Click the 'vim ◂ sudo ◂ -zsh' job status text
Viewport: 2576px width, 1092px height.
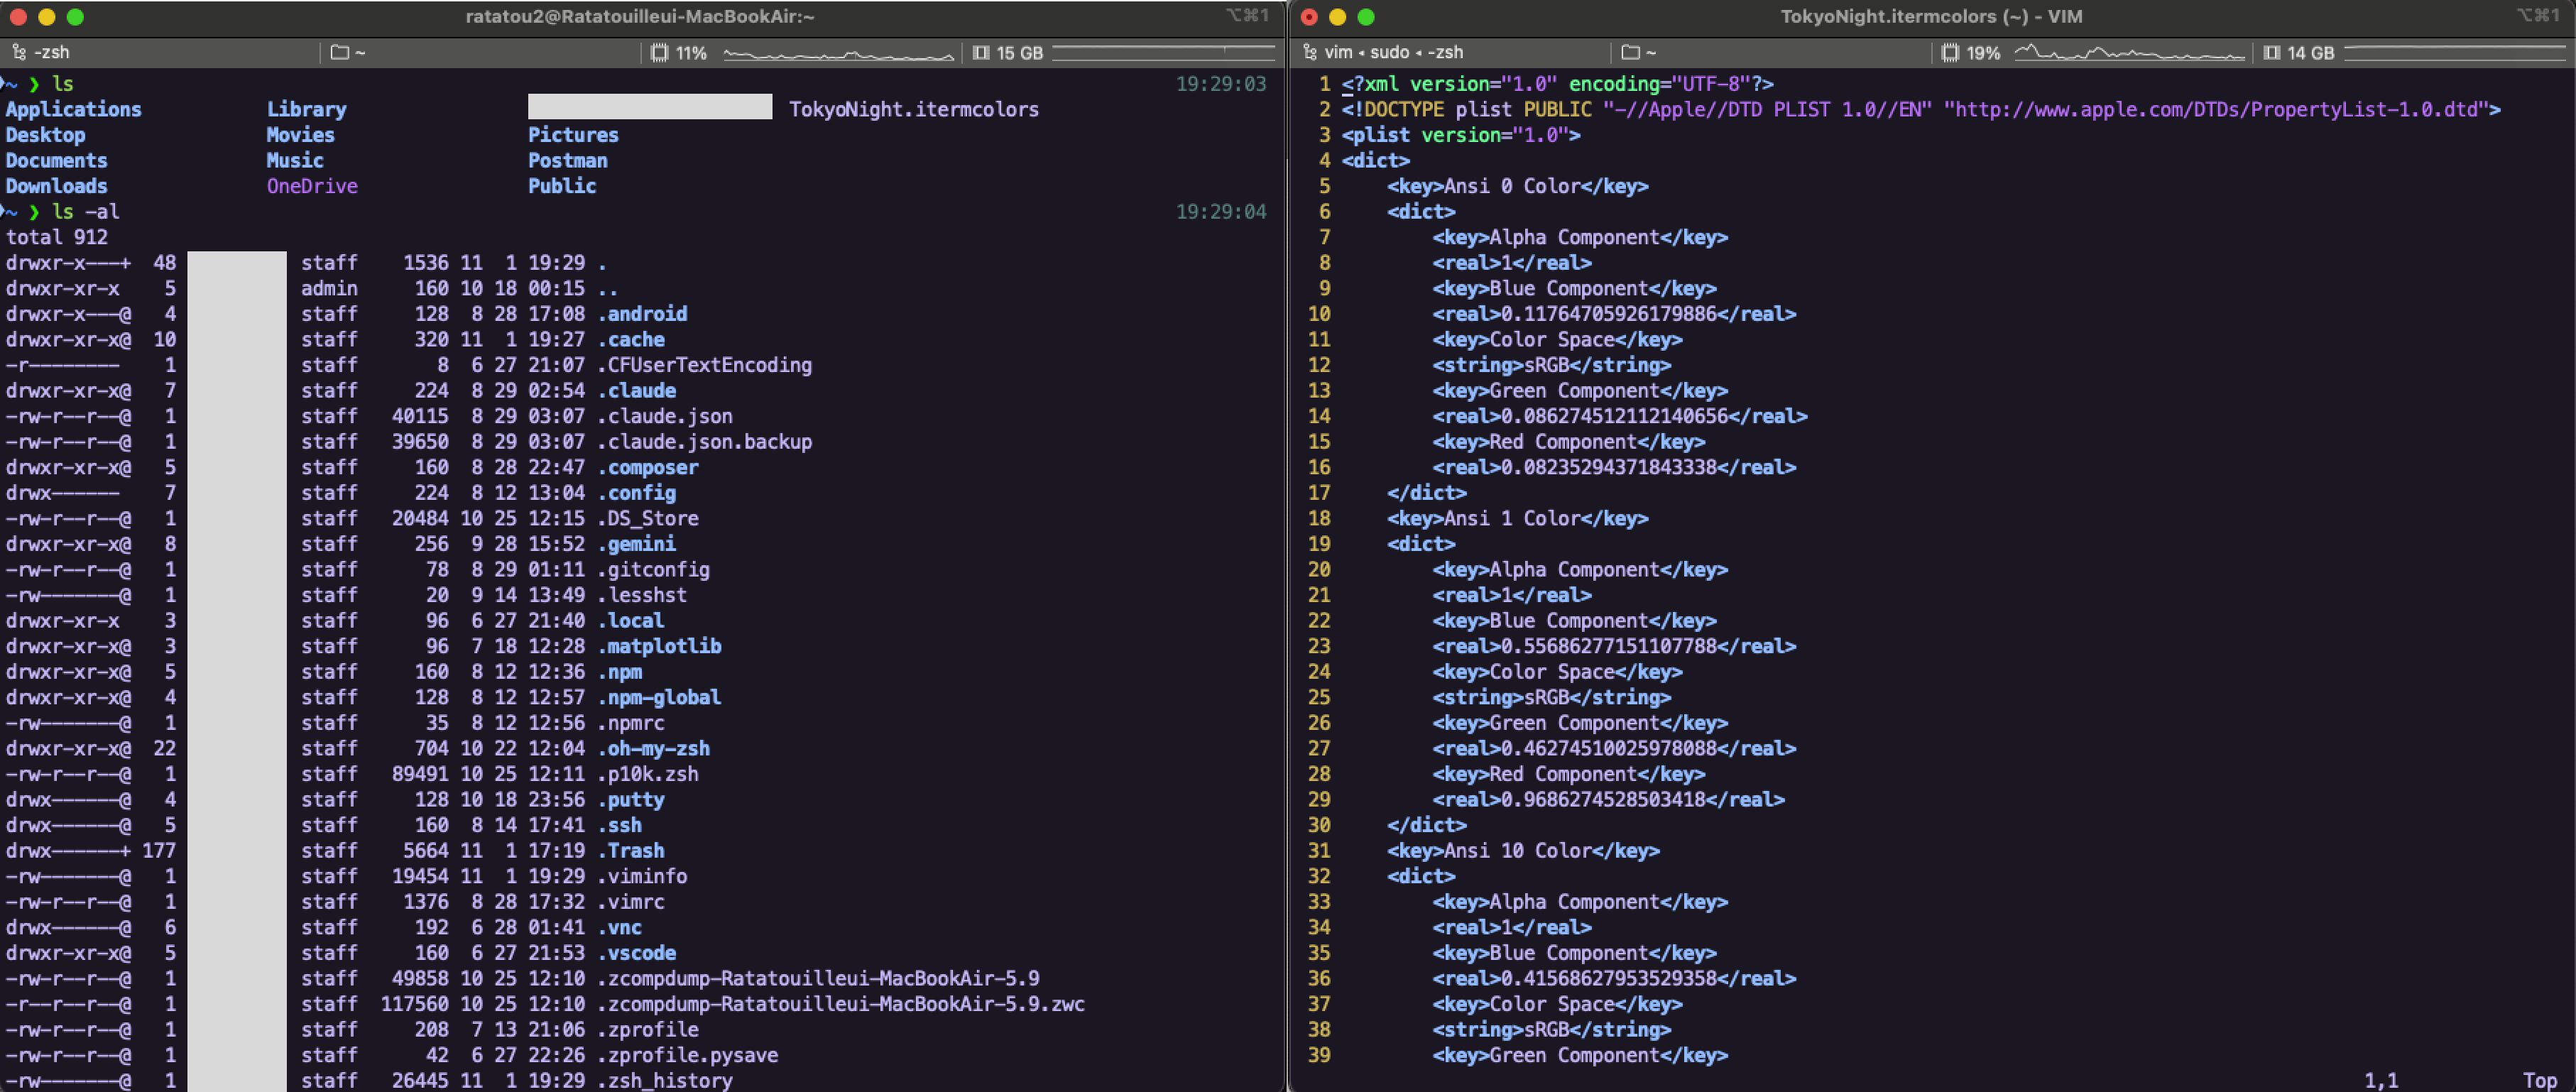[1393, 52]
